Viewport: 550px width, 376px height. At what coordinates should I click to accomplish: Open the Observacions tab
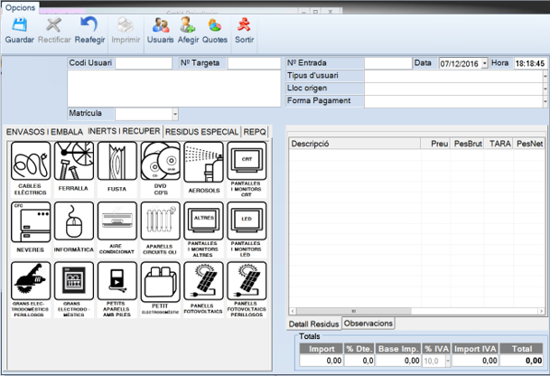[x=368, y=324]
